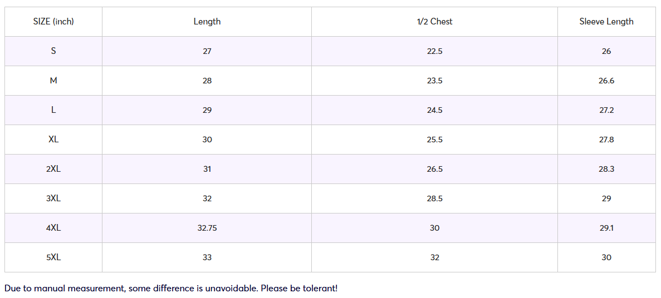Select the 5XL size row label
Image resolution: width=661 pixels, height=298 pixels.
click(53, 257)
